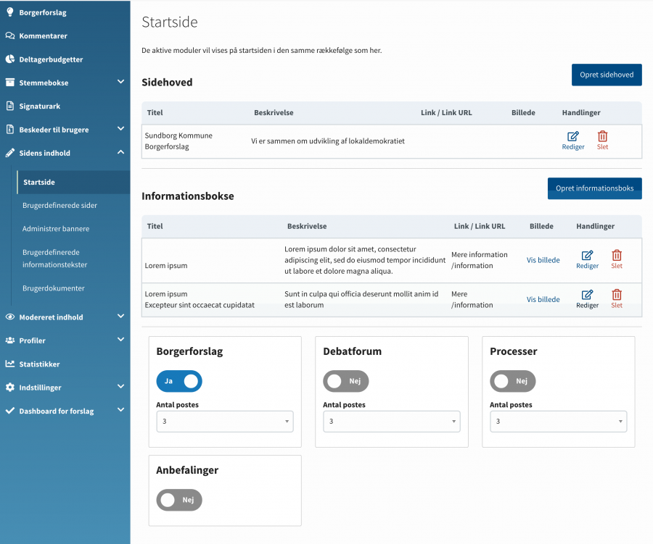Click the Opret informationsboks button
This screenshot has height=544, width=653.
click(x=594, y=188)
